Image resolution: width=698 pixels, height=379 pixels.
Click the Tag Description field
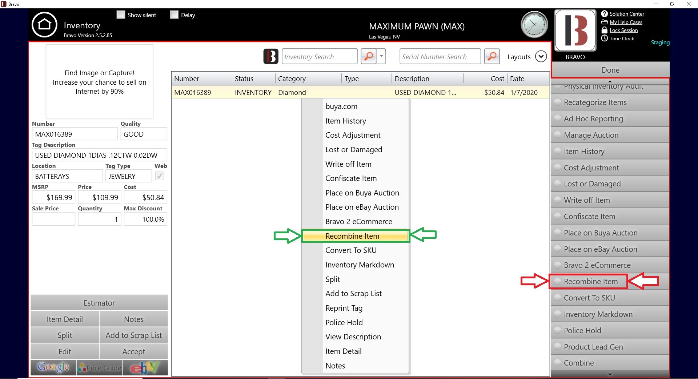99,155
